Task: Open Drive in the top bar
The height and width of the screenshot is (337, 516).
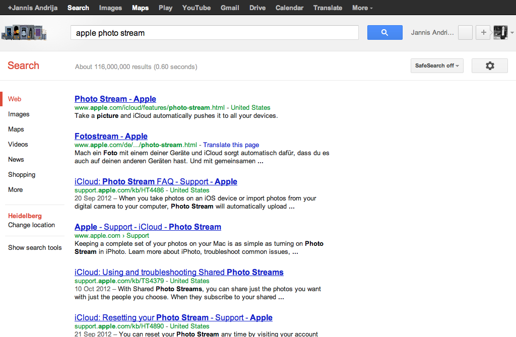Action: point(257,8)
